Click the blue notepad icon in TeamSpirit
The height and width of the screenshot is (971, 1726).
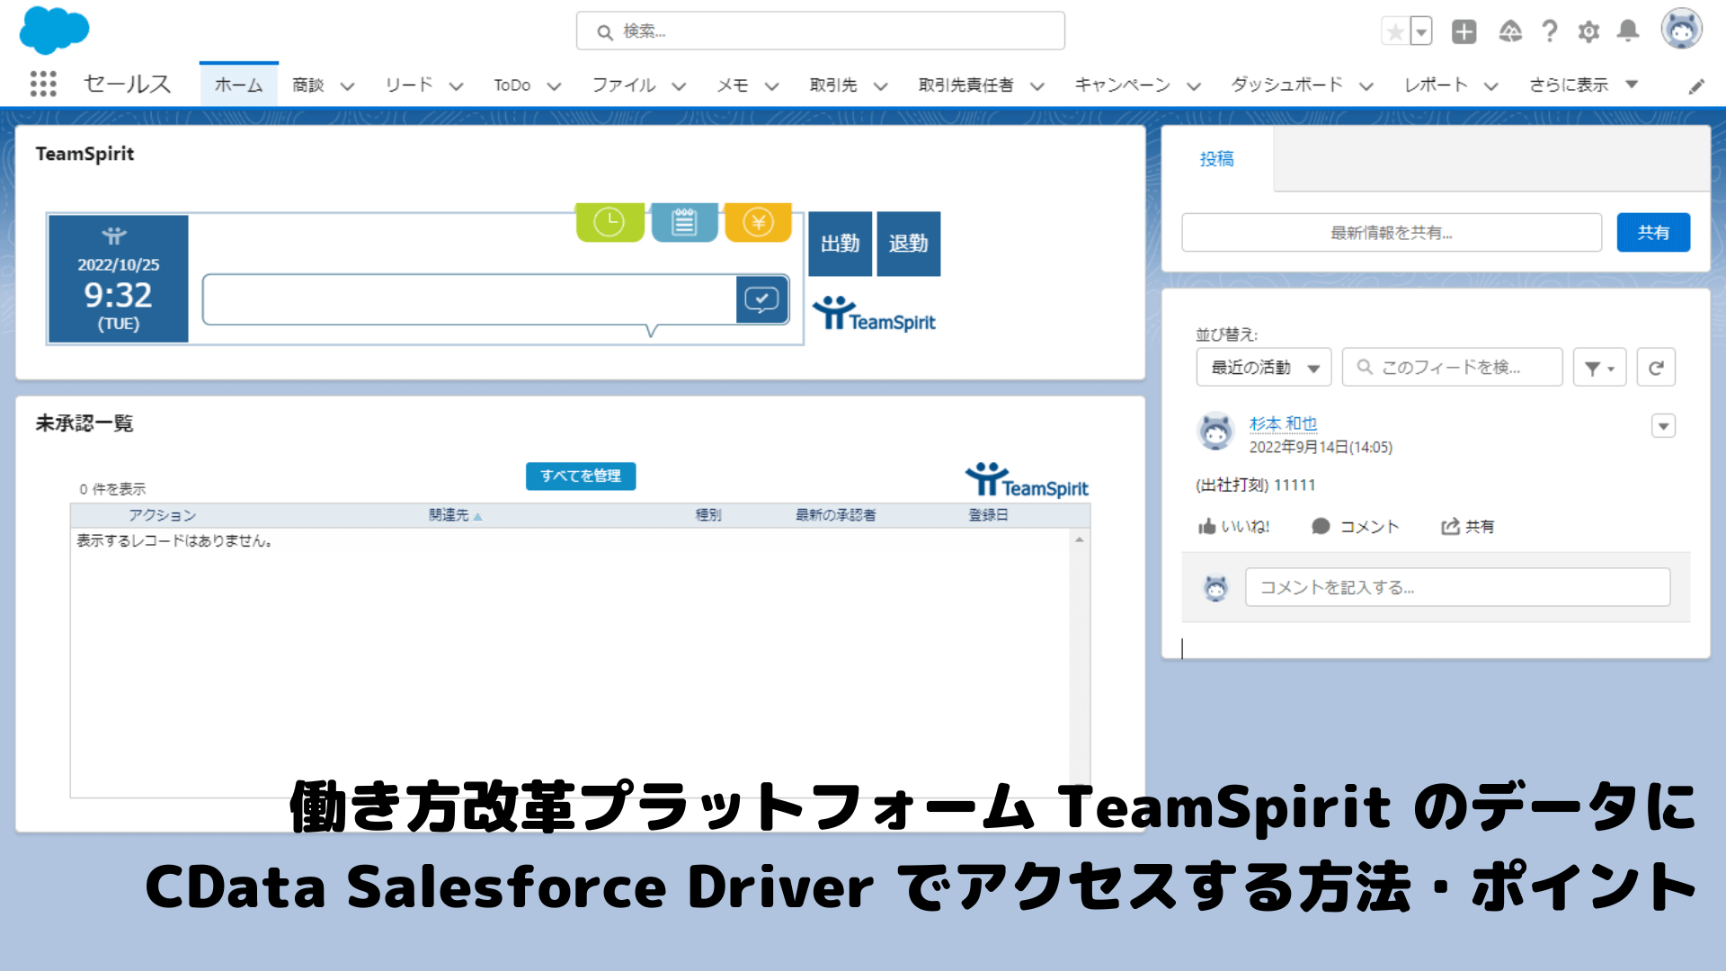pyautogui.click(x=684, y=222)
